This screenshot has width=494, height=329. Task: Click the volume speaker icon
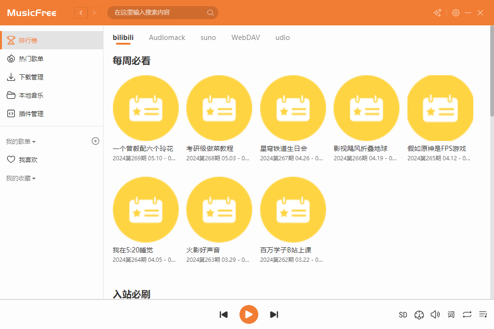(435, 314)
